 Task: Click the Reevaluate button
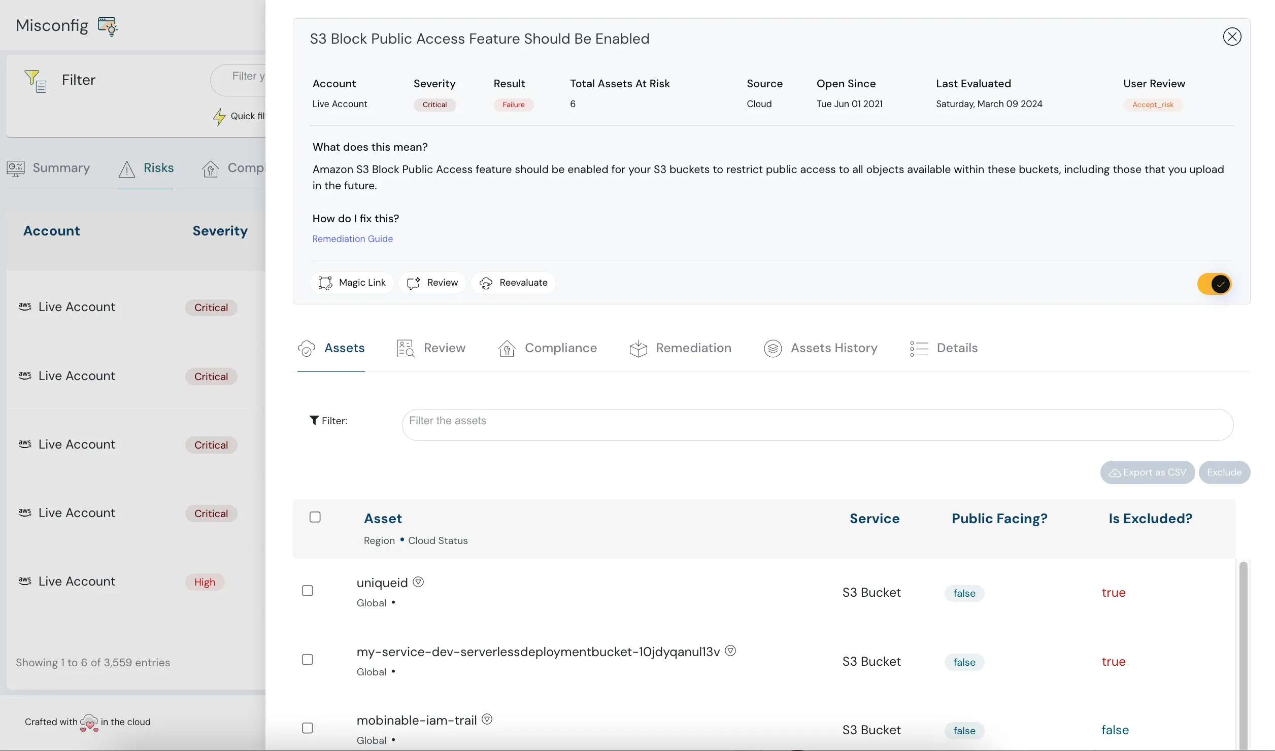point(513,283)
